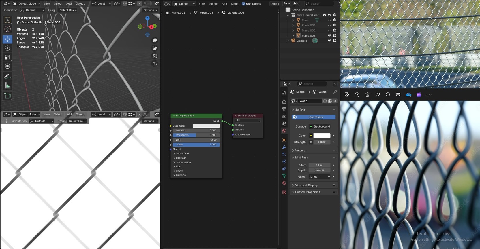
Task: Switch perspective/orthographic grid icon in viewport
Action: click(x=155, y=64)
